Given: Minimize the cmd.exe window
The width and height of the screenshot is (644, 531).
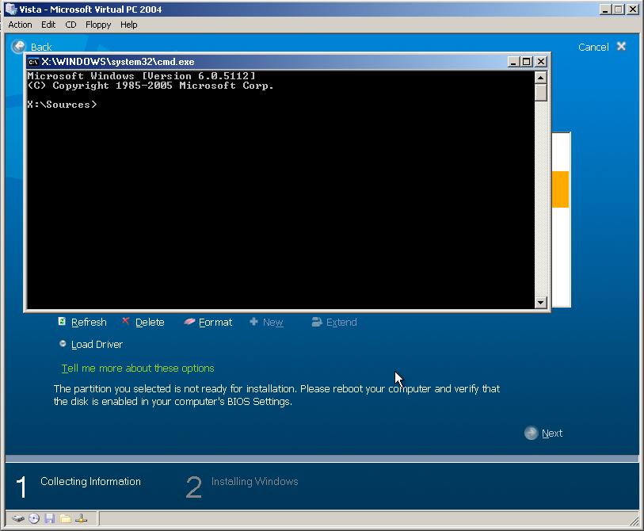Looking at the screenshot, I should coord(513,62).
